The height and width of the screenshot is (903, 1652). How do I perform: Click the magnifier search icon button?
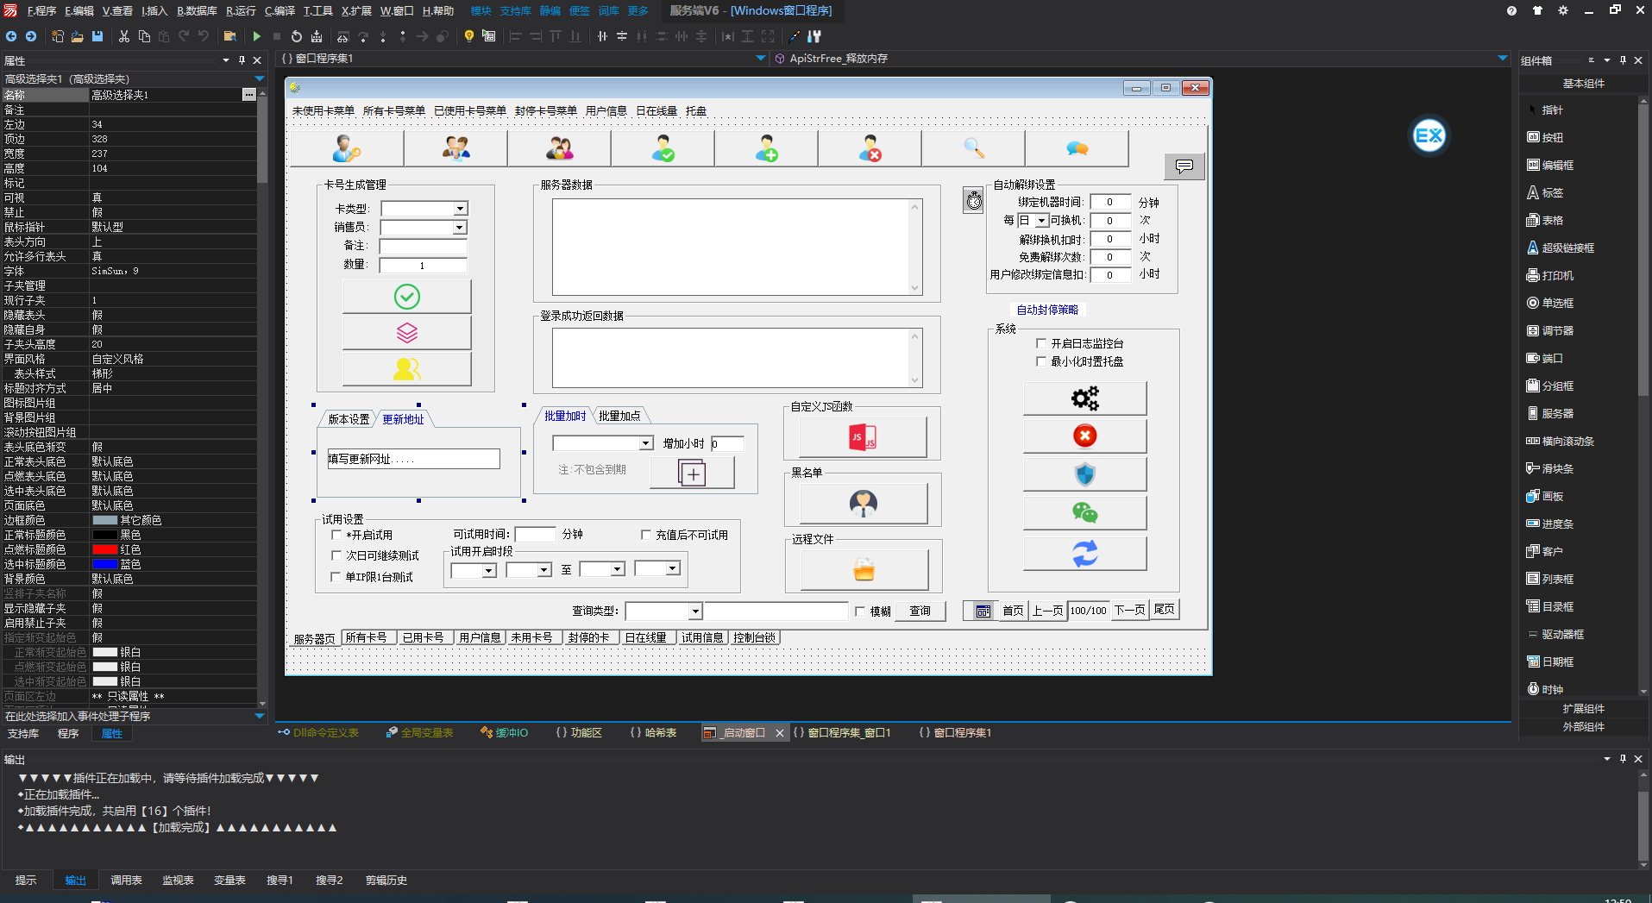click(974, 148)
